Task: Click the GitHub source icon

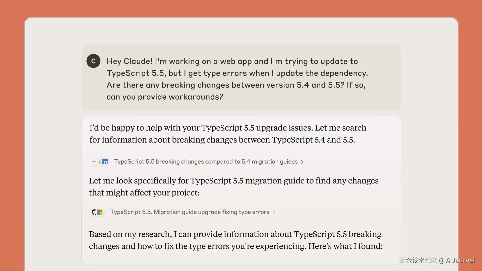Action: (x=94, y=212)
